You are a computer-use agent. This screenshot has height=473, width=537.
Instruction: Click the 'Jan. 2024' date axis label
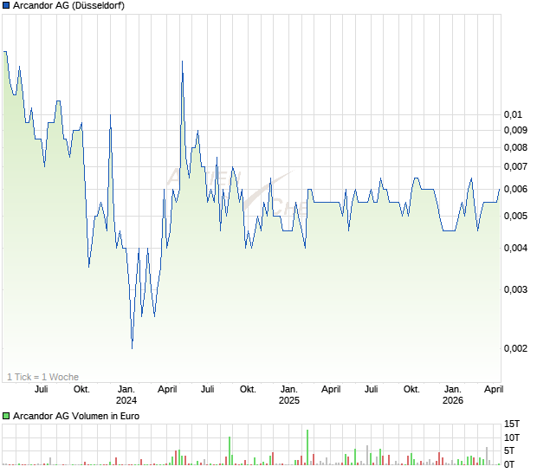pos(126,394)
